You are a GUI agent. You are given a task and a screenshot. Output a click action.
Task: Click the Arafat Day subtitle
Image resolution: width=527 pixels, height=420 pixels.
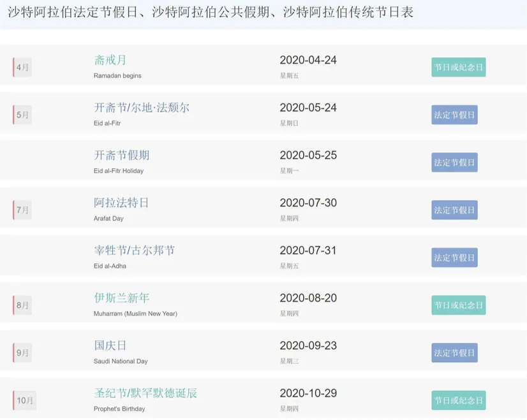click(x=108, y=219)
